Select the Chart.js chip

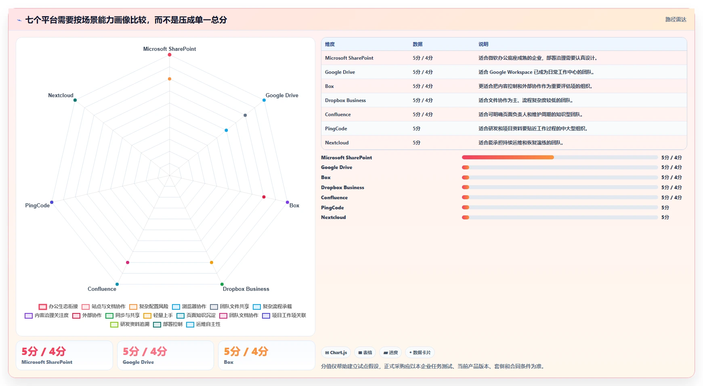336,353
